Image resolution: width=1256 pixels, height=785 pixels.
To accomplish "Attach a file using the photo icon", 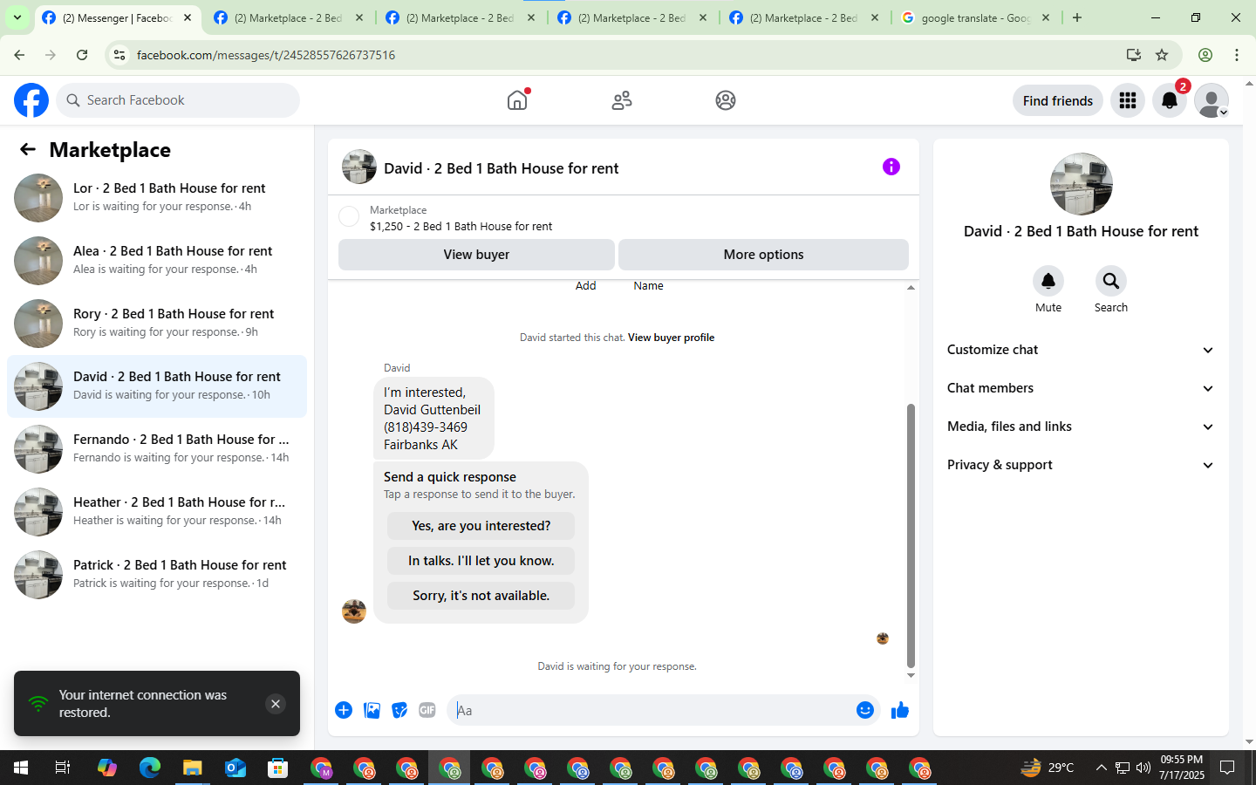I will [x=372, y=710].
